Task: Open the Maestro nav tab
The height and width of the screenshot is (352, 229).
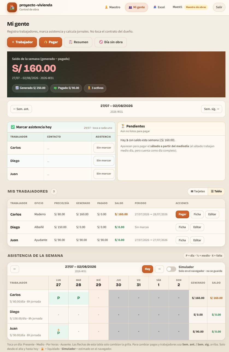Action: (x=112, y=7)
